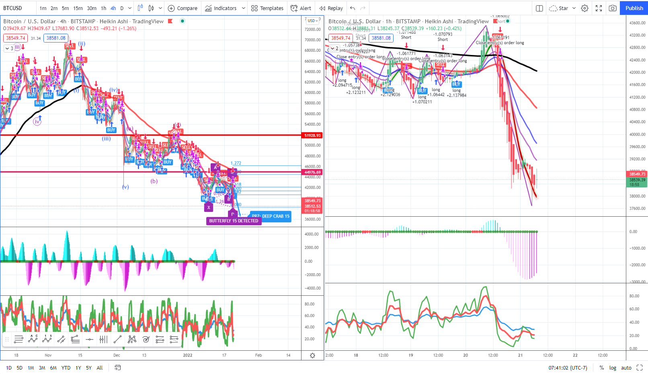Select the 1m interval
Image resolution: width=648 pixels, height=374 pixels.
click(x=43, y=8)
